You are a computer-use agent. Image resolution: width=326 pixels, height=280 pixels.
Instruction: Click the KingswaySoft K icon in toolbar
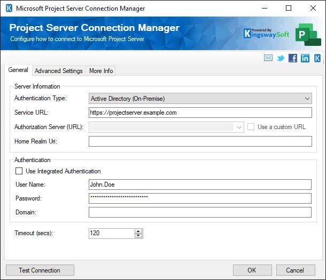tap(317, 58)
